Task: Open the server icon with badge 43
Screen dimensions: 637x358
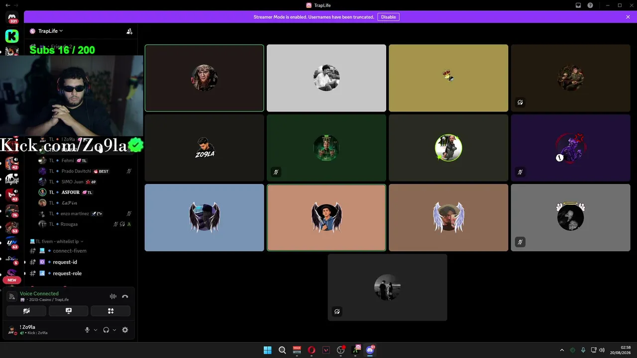Action: click(12, 195)
